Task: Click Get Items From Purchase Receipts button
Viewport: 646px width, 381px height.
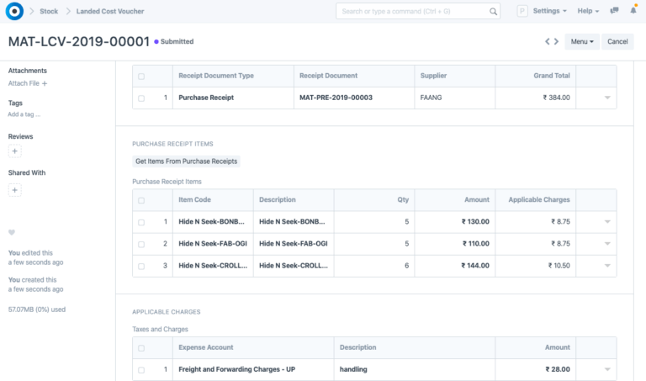Action: coord(186,161)
